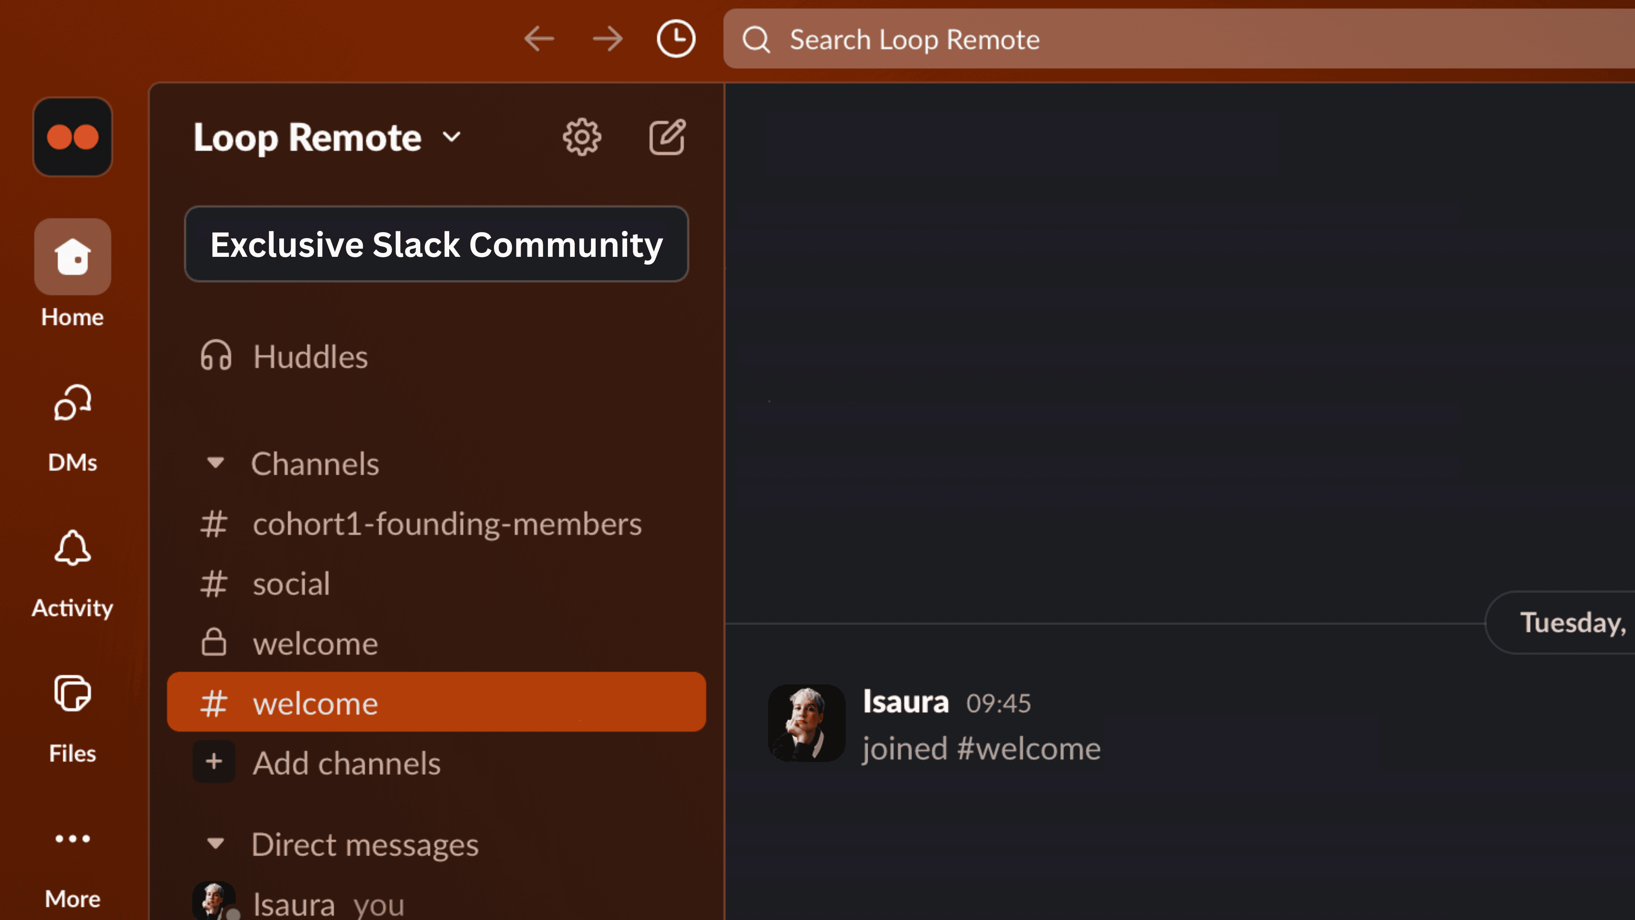
Task: Start a new message with the compose icon
Action: 667,136
